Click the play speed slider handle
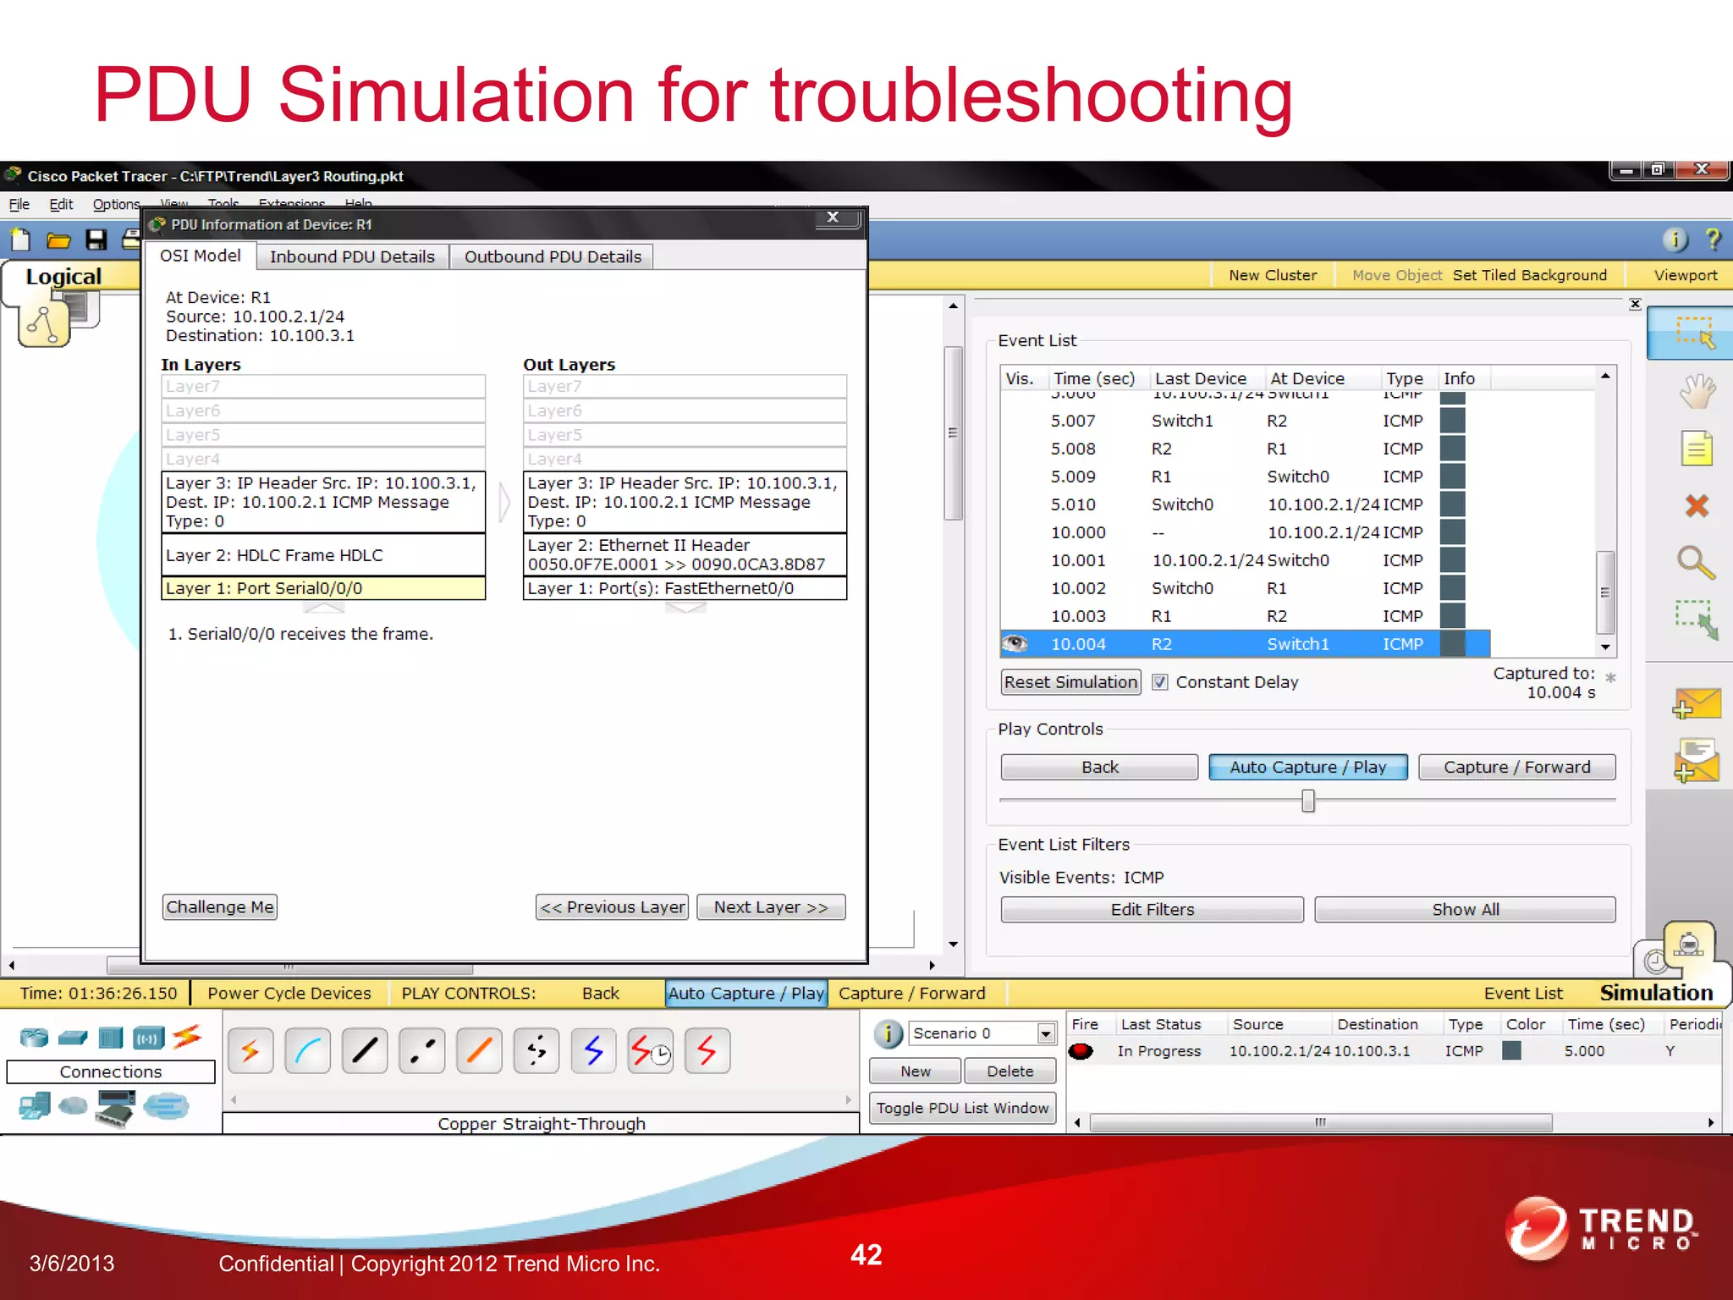Screen dimensions: 1733x1300 (x=1308, y=801)
